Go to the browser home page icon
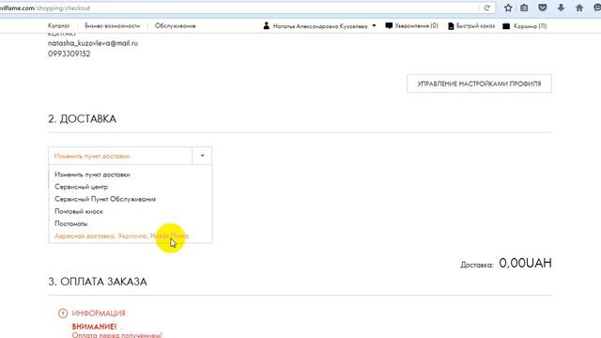The image size is (601, 338). tap(579, 8)
